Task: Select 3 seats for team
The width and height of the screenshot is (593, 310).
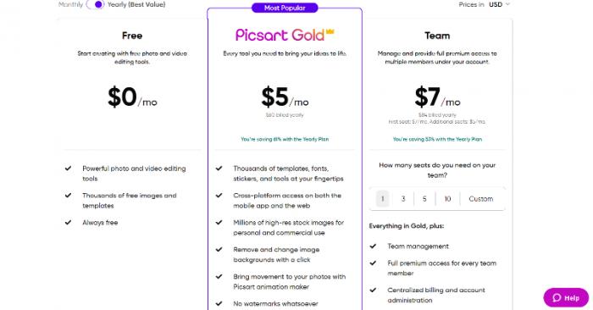Action: (x=403, y=199)
